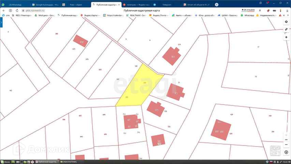The width and height of the screenshot is (291, 164).
Task: Switch to the Отчет об объекте tab
Action: coord(197,5)
